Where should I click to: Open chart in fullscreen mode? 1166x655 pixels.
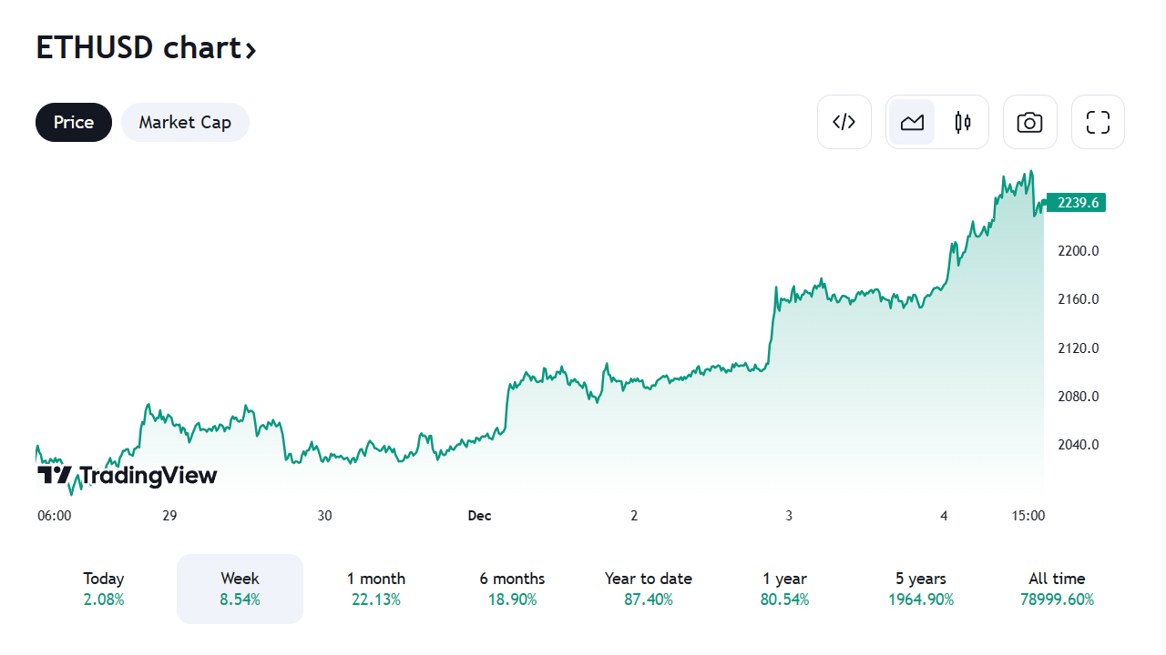(x=1098, y=122)
